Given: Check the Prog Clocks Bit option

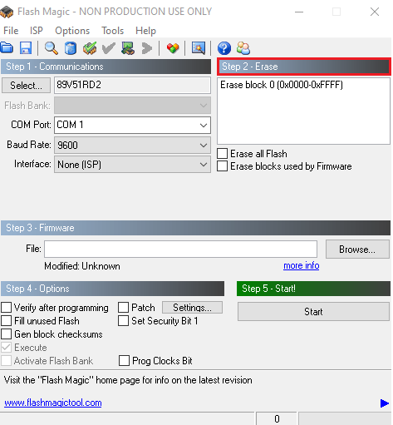Looking at the screenshot, I should point(124,361).
